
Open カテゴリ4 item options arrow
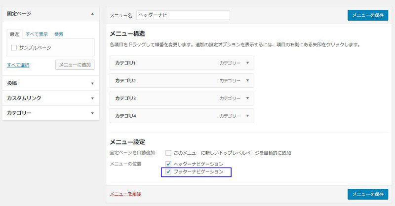pos(248,116)
